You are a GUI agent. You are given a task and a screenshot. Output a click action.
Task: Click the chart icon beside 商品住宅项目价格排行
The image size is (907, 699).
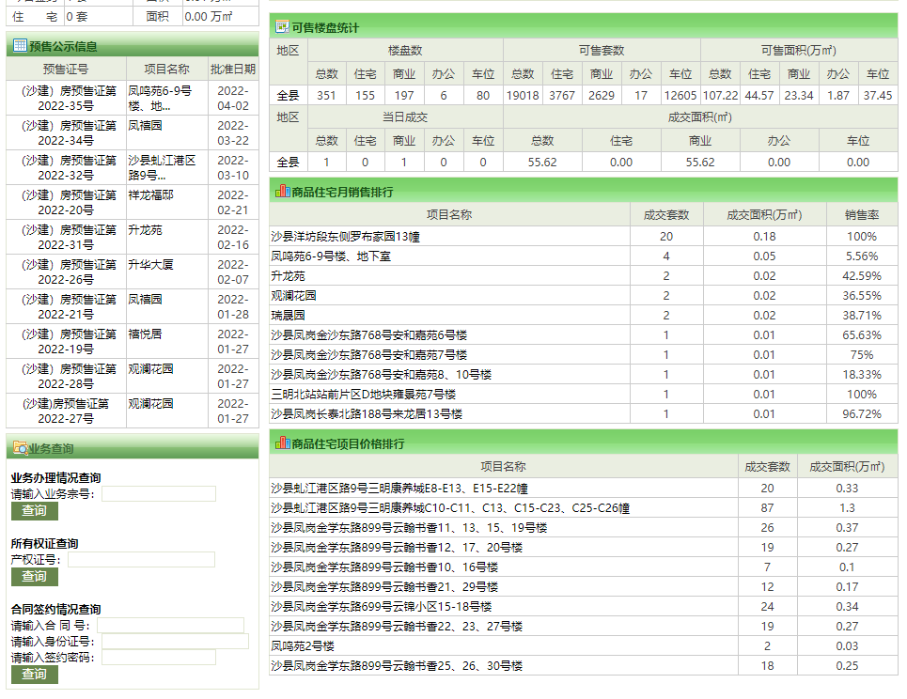tap(281, 443)
